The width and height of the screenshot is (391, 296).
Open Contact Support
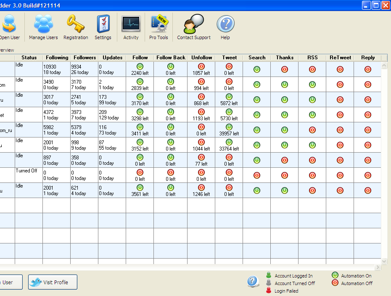click(x=194, y=27)
